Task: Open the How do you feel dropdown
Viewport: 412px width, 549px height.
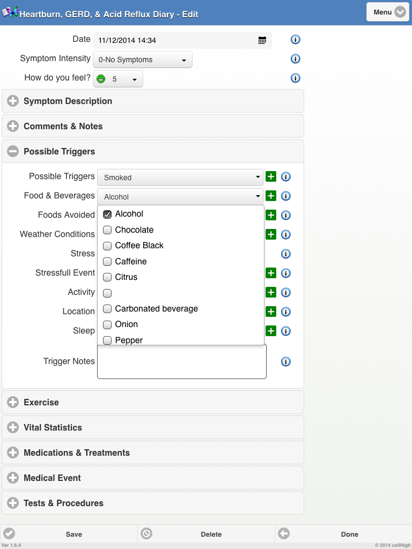Action: [x=118, y=79]
